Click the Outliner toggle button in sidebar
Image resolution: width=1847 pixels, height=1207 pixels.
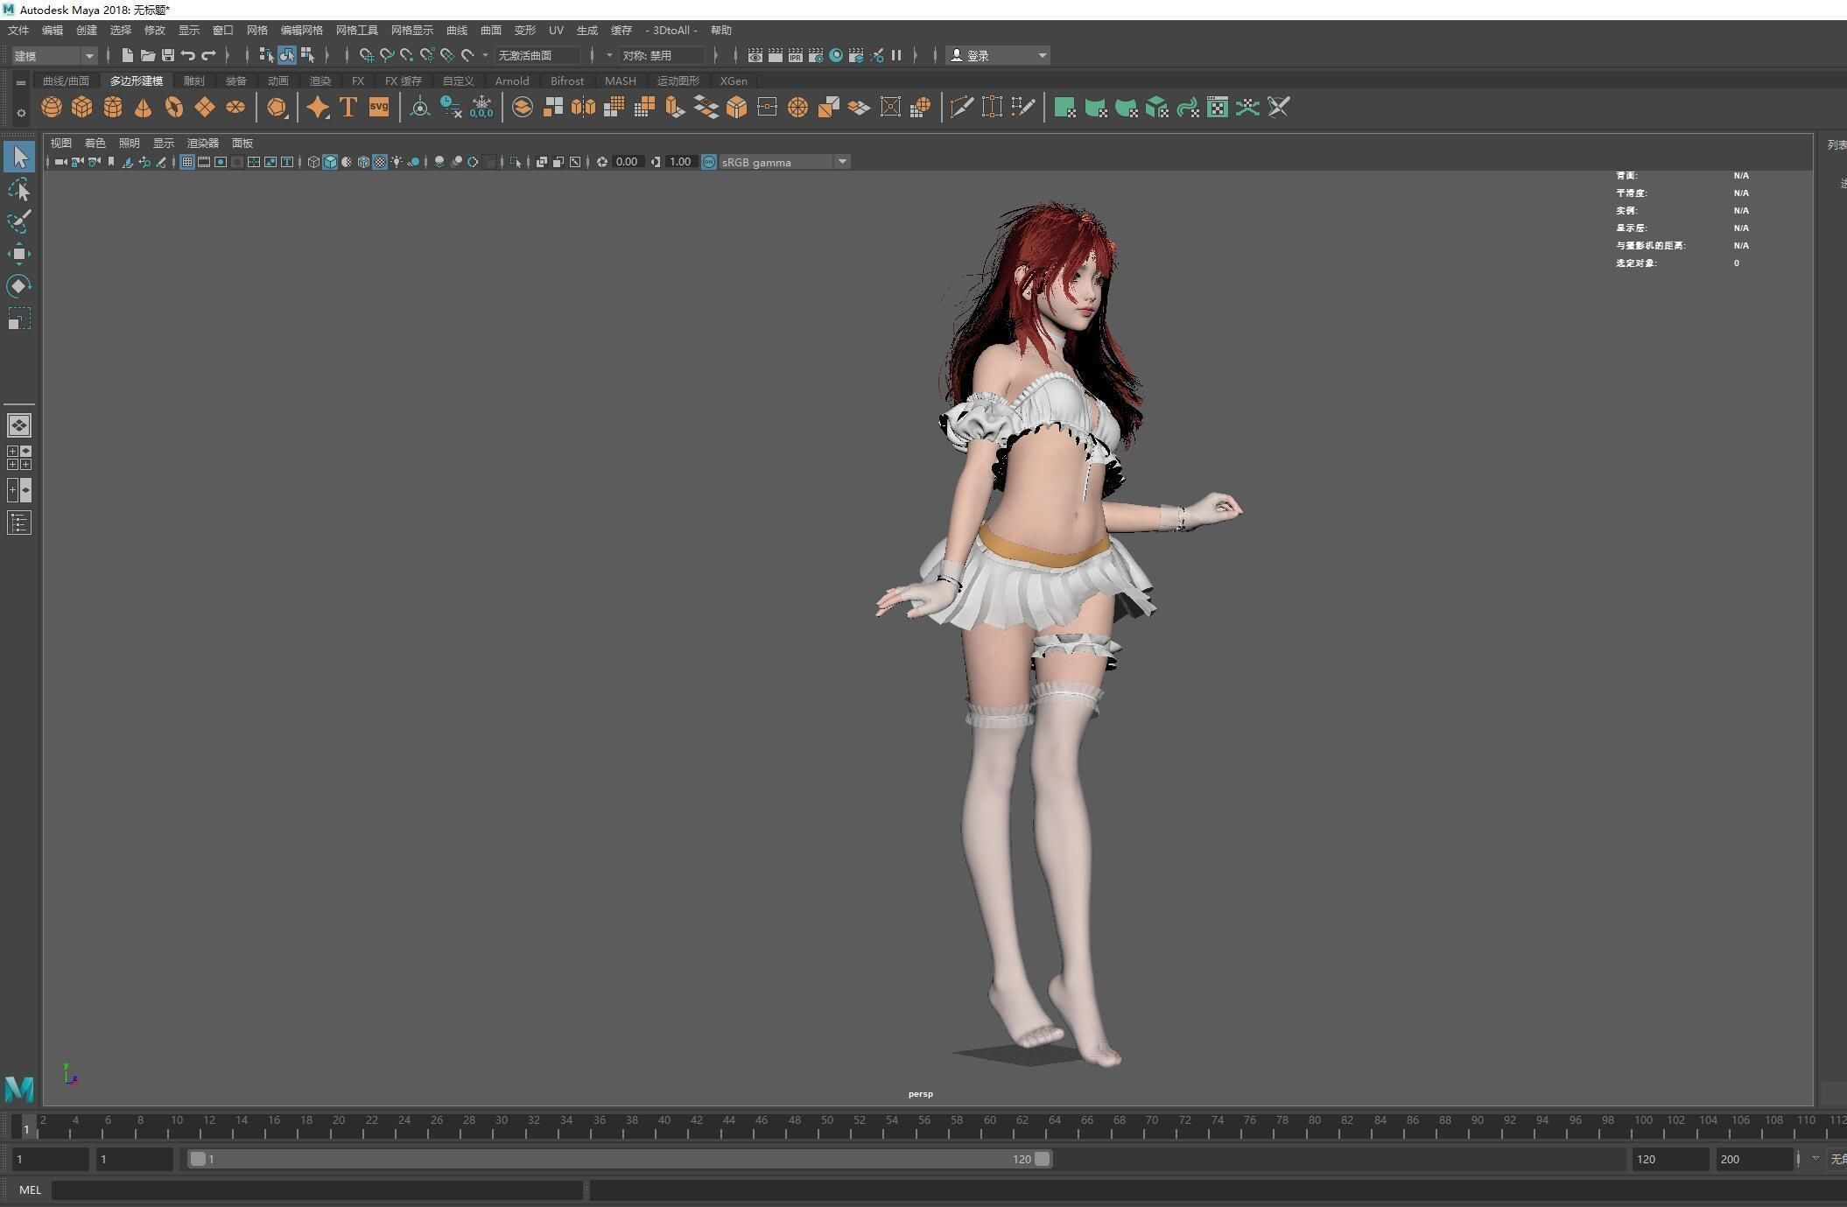coord(19,523)
